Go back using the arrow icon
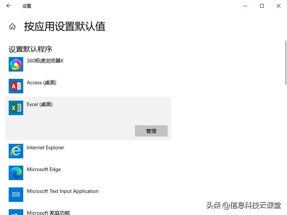Screen dimensions: 287x215 [x=9, y=6]
